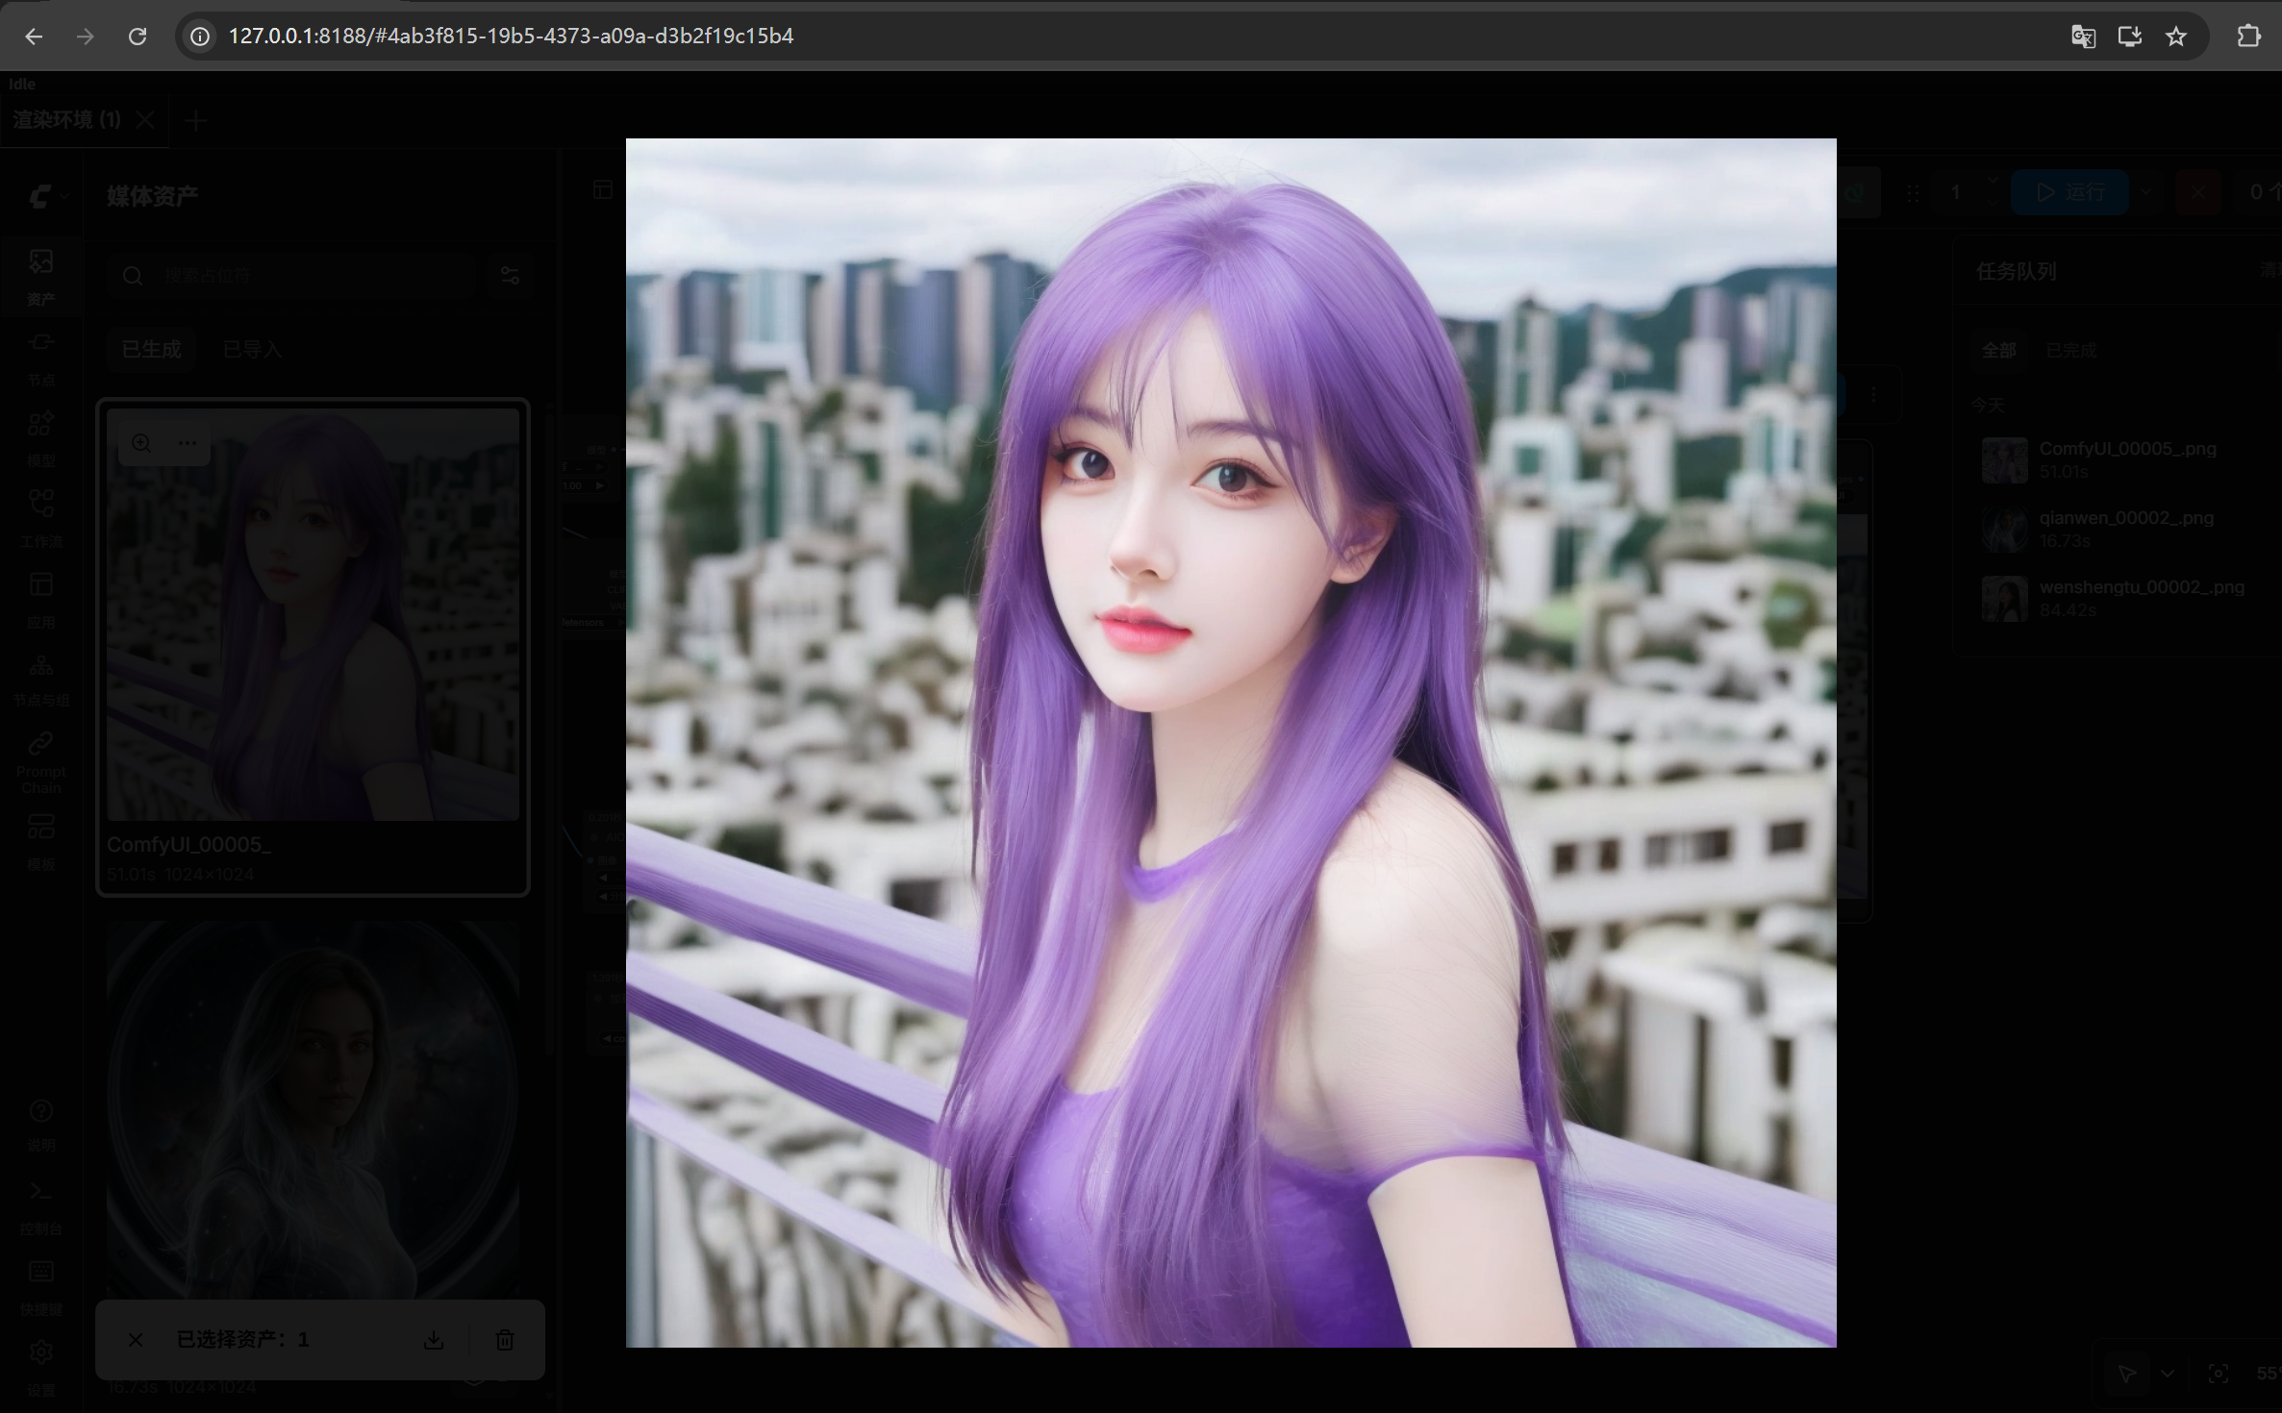Open the 资产 (Assets) sidebar panel

click(x=41, y=276)
